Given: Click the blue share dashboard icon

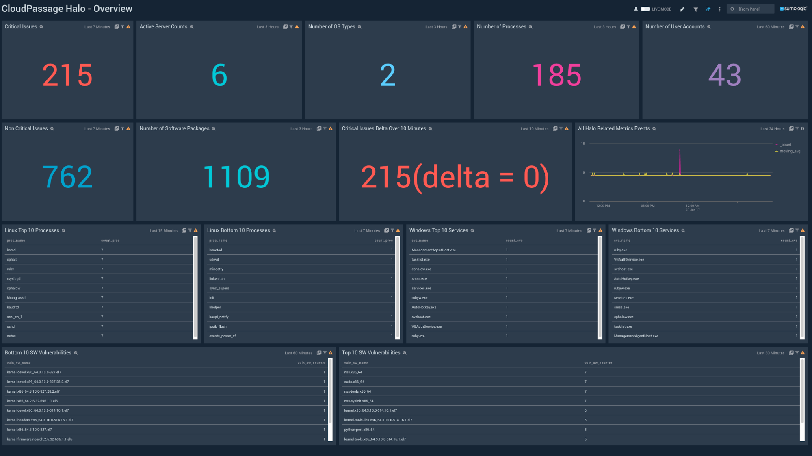Looking at the screenshot, I should tap(708, 9).
